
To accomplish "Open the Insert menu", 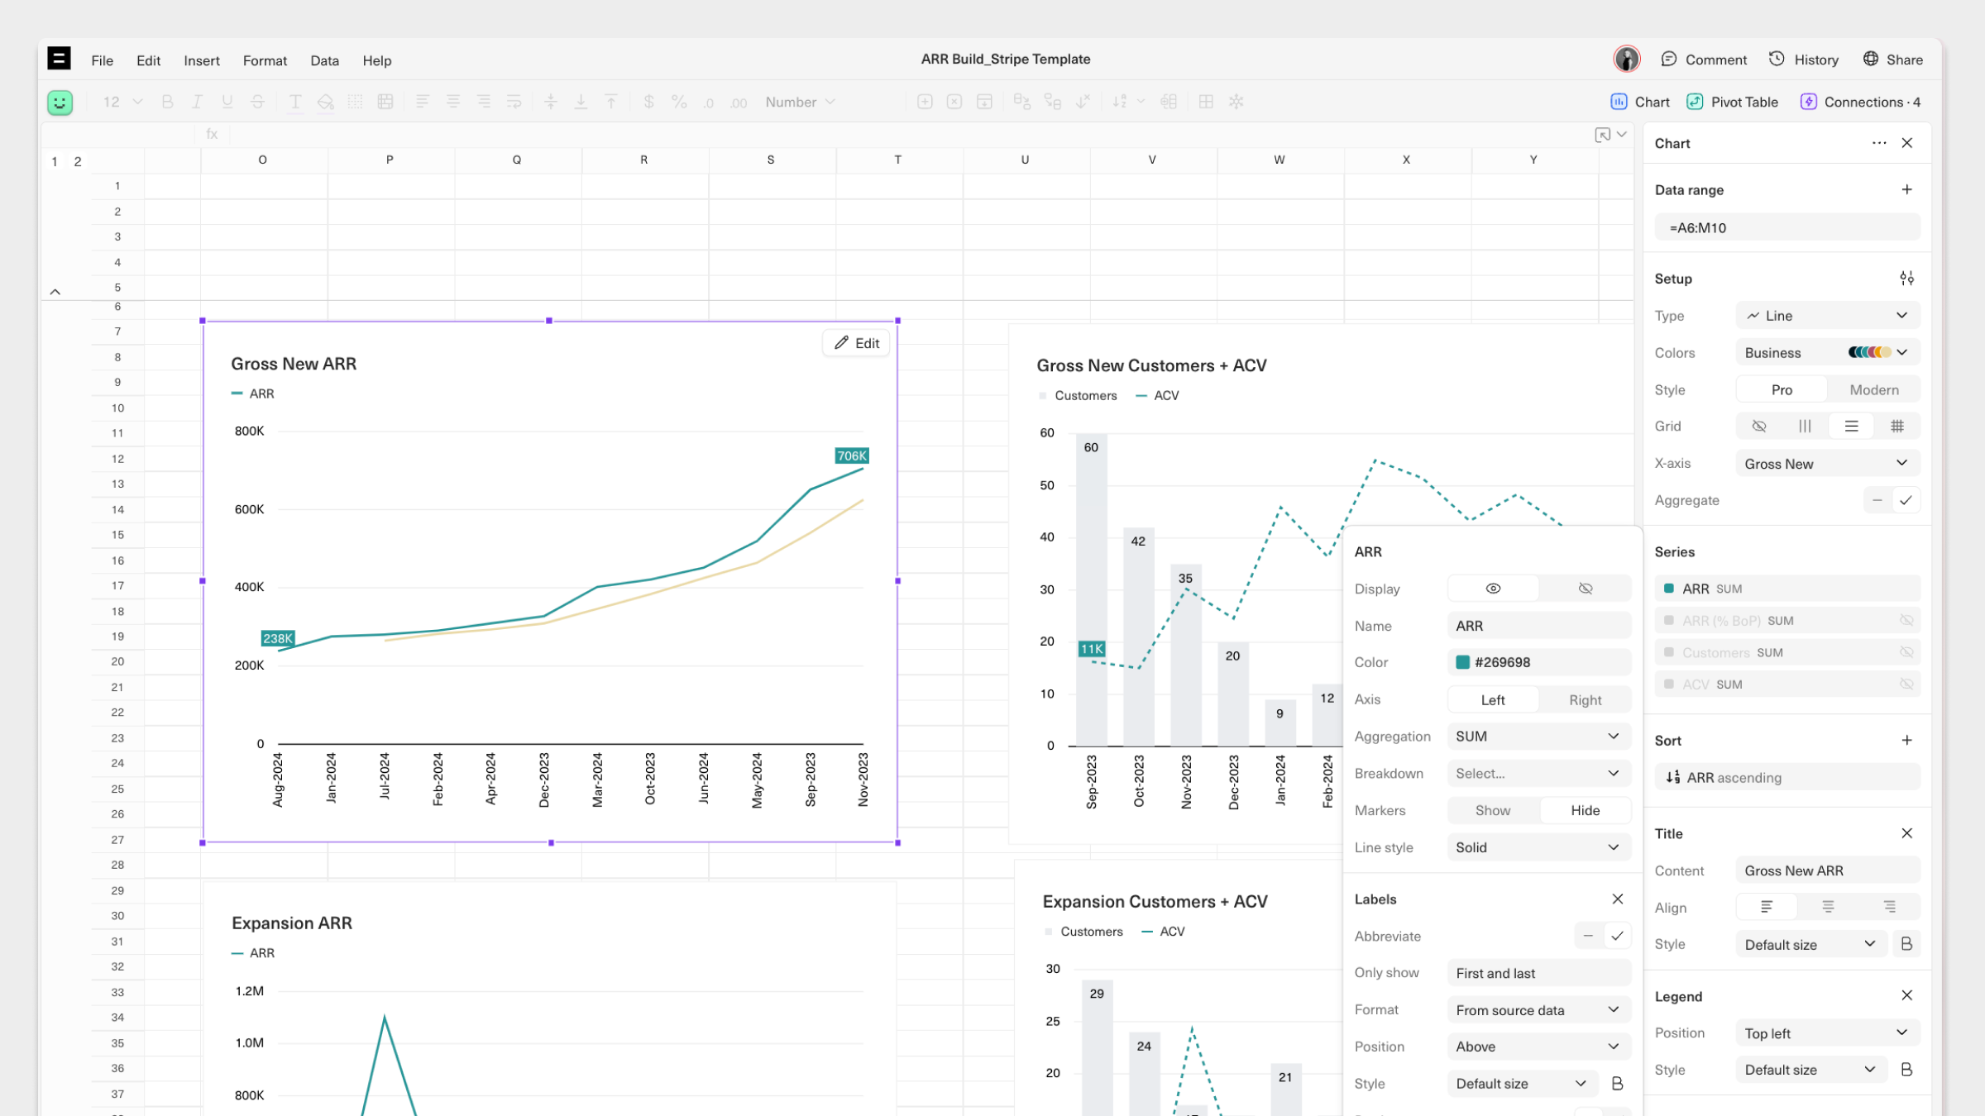I will coord(201,60).
